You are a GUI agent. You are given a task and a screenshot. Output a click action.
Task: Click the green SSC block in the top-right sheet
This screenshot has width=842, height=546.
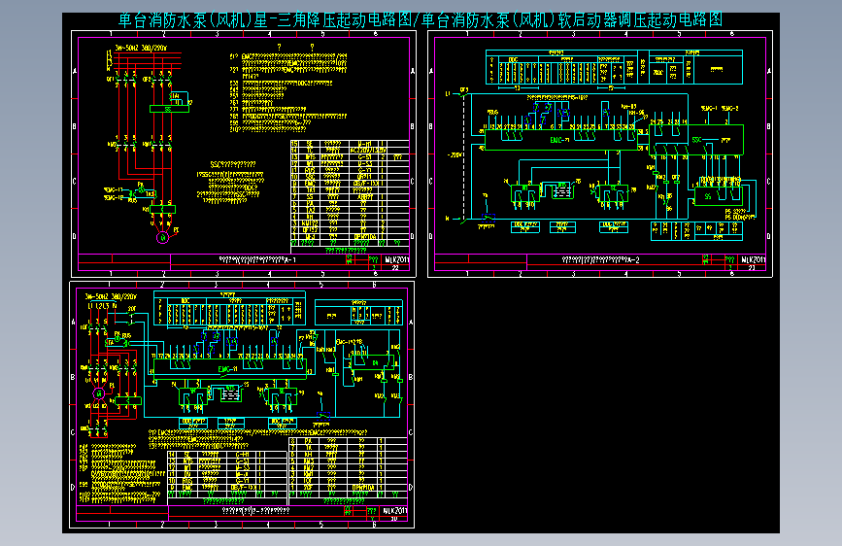(696, 140)
